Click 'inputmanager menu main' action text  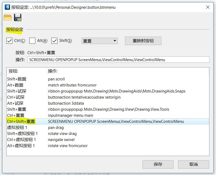[70, 115]
